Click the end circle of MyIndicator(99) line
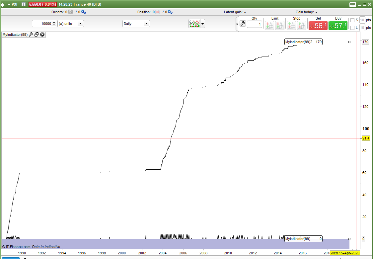373x259 pixels. pos(349,239)
